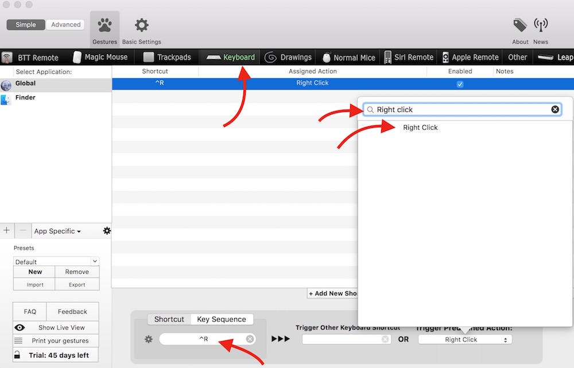Image resolution: width=574 pixels, height=368 pixels.
Task: Open the Gestures paw icon section
Action: pos(104,26)
